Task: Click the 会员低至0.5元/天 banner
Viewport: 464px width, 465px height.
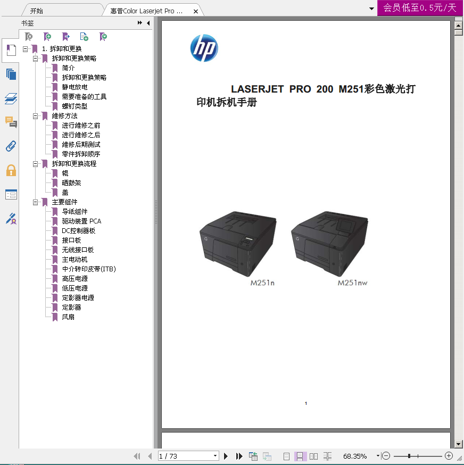Action: 420,7
